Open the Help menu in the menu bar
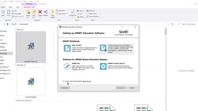198x111 pixels. [37, 1]
